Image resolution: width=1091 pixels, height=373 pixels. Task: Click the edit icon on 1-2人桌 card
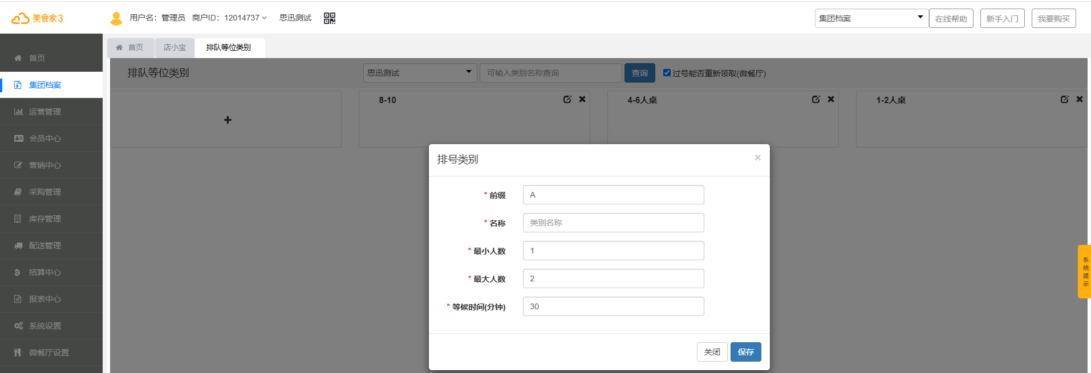[x=1064, y=99]
